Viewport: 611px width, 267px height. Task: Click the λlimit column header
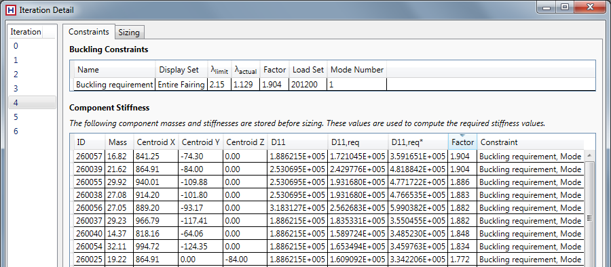(x=219, y=70)
